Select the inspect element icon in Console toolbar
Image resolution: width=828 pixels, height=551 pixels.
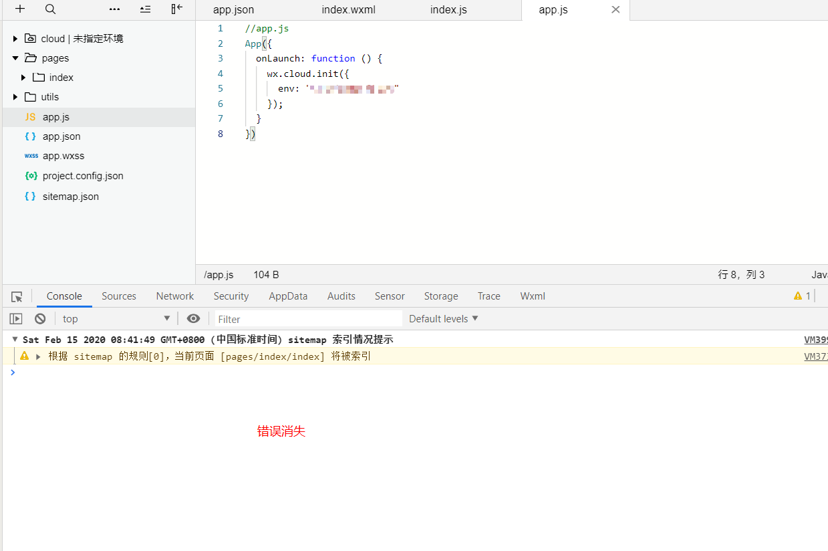pyautogui.click(x=16, y=296)
